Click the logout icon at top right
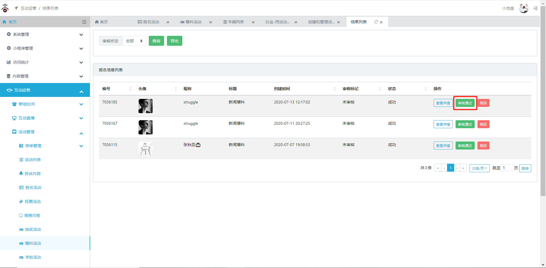The image size is (546, 268). coord(535,8)
